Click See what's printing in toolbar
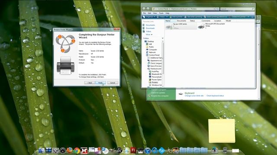Viewport: 277px width, 155px height. pos(193,17)
